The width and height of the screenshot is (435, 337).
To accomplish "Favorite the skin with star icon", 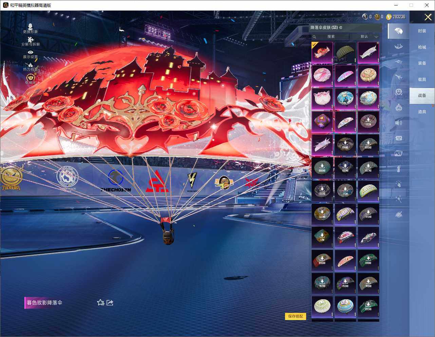I will point(100,302).
